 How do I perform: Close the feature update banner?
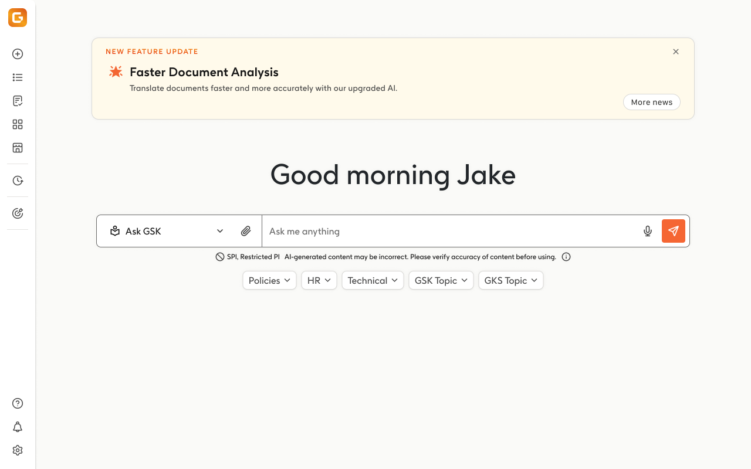[676, 52]
